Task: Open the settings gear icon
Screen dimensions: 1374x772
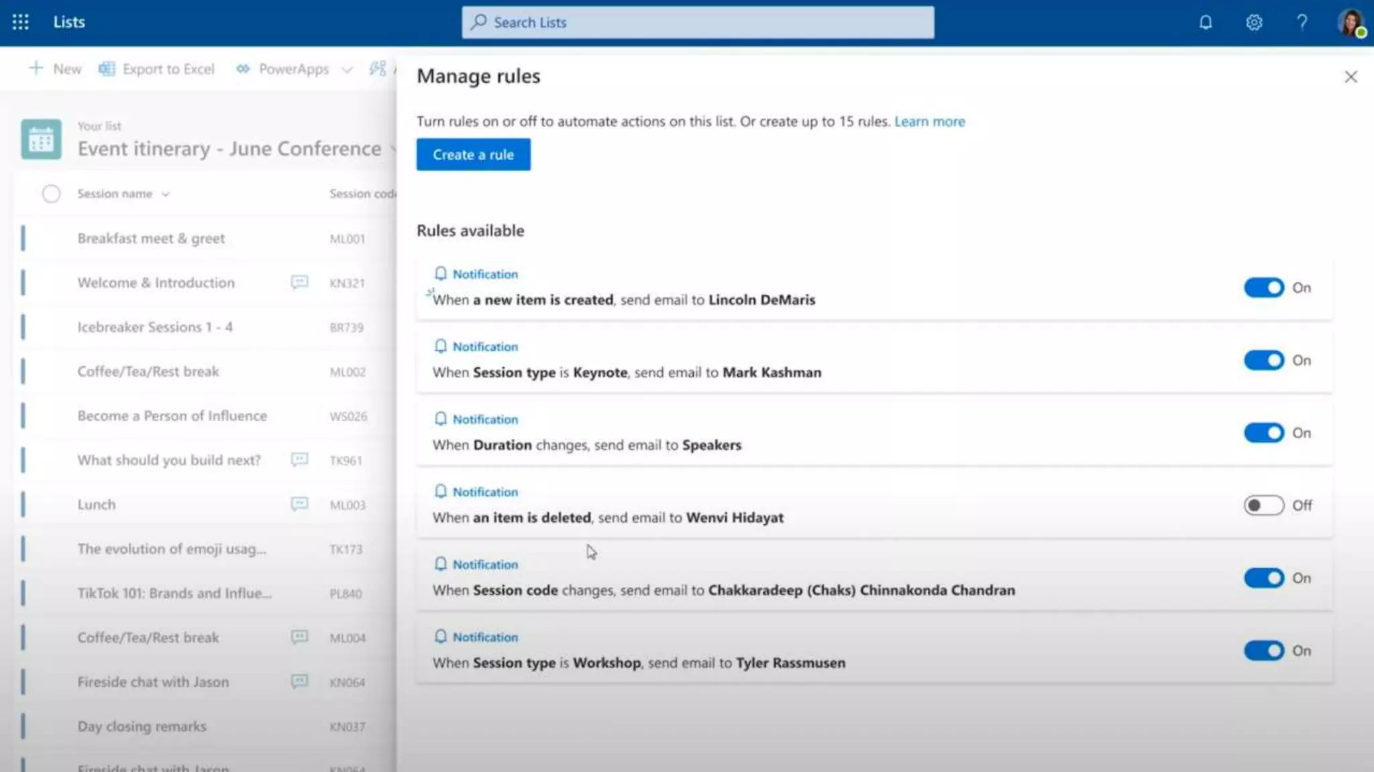Action: [1254, 22]
